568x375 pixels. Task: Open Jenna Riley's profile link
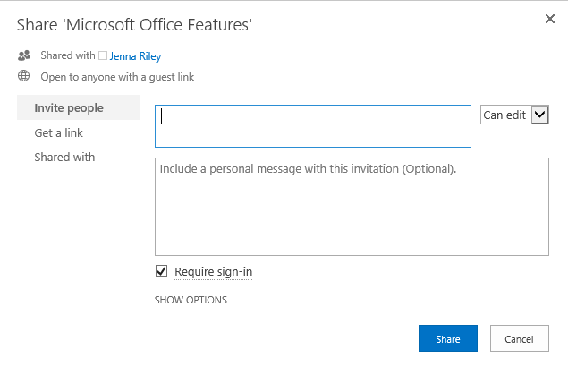click(x=135, y=56)
